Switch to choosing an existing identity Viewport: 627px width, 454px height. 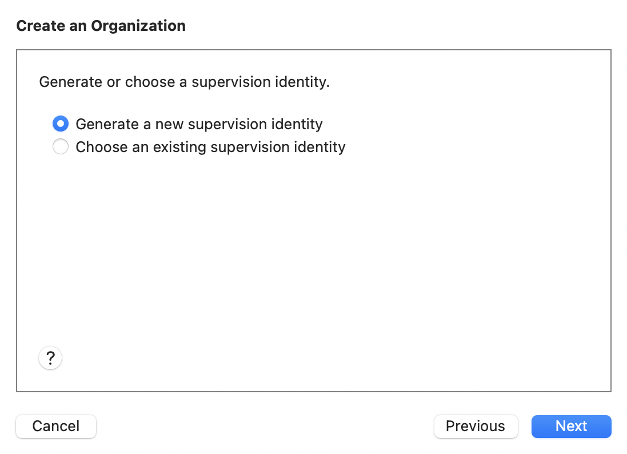(61, 147)
